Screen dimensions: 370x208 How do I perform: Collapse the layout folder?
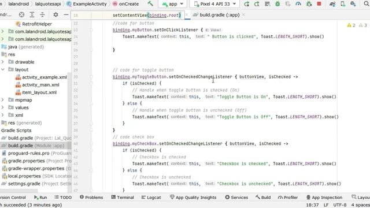pyautogui.click(x=2, y=69)
